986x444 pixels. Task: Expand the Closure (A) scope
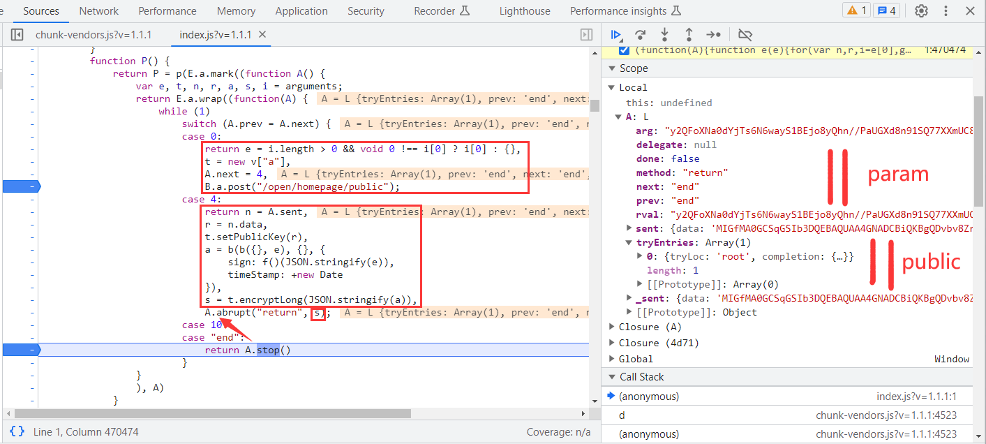[612, 327]
